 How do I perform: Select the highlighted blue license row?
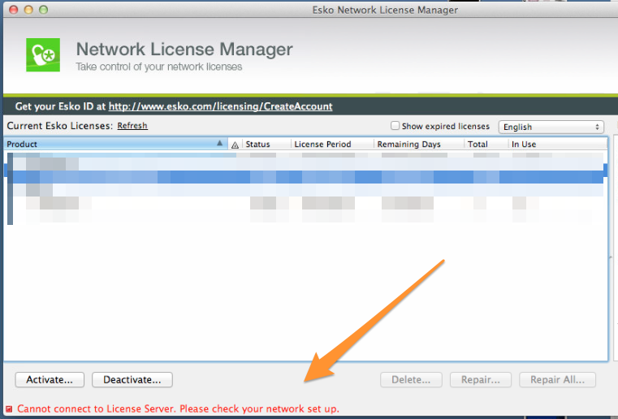[305, 176]
